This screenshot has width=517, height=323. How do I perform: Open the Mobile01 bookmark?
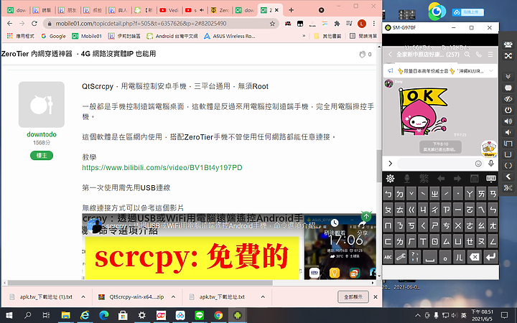pos(87,36)
